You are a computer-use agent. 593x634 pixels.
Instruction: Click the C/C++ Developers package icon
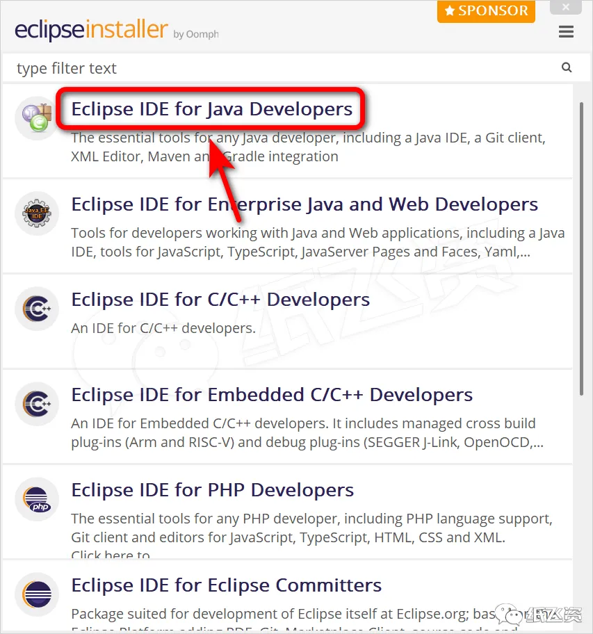[x=37, y=309]
